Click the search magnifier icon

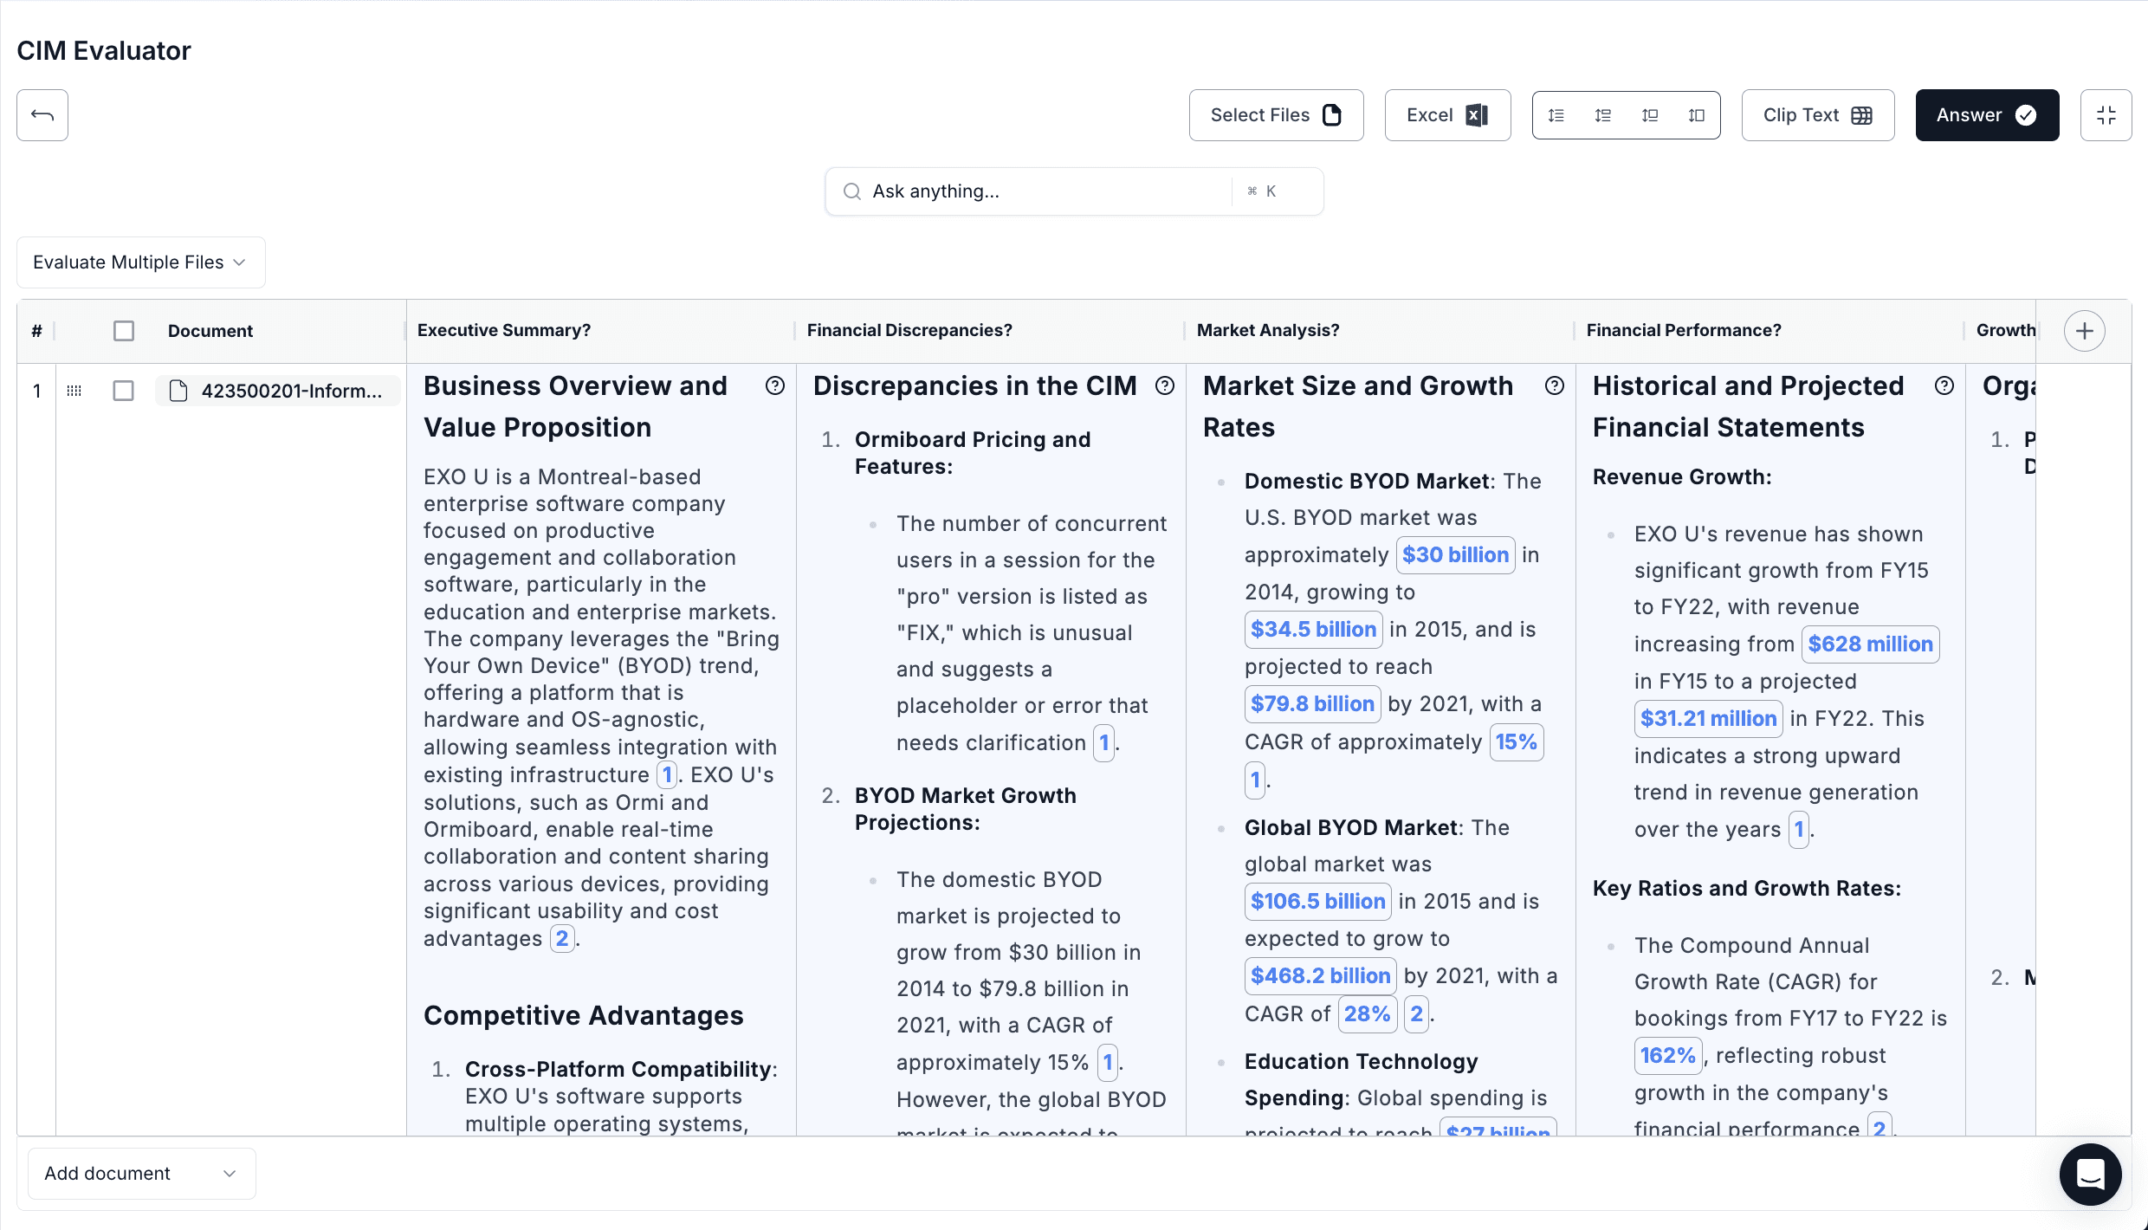coord(852,191)
